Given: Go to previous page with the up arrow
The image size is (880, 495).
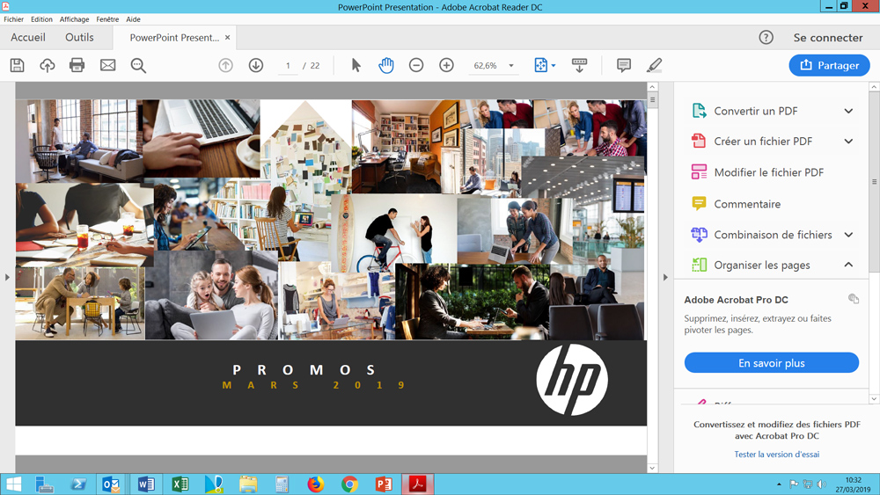Looking at the screenshot, I should pyautogui.click(x=225, y=65).
